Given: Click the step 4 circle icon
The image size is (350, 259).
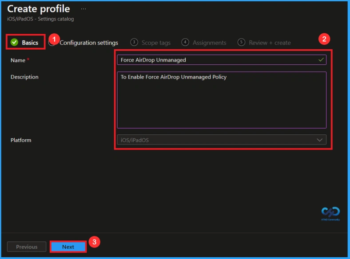Looking at the screenshot, I should point(185,42).
